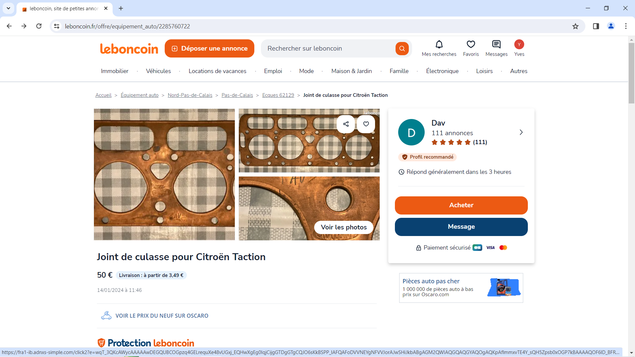
Task: Reload the current page
Action: (x=39, y=26)
